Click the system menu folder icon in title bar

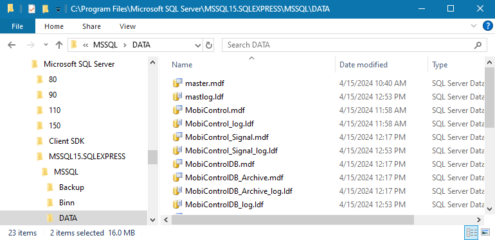click(11, 8)
